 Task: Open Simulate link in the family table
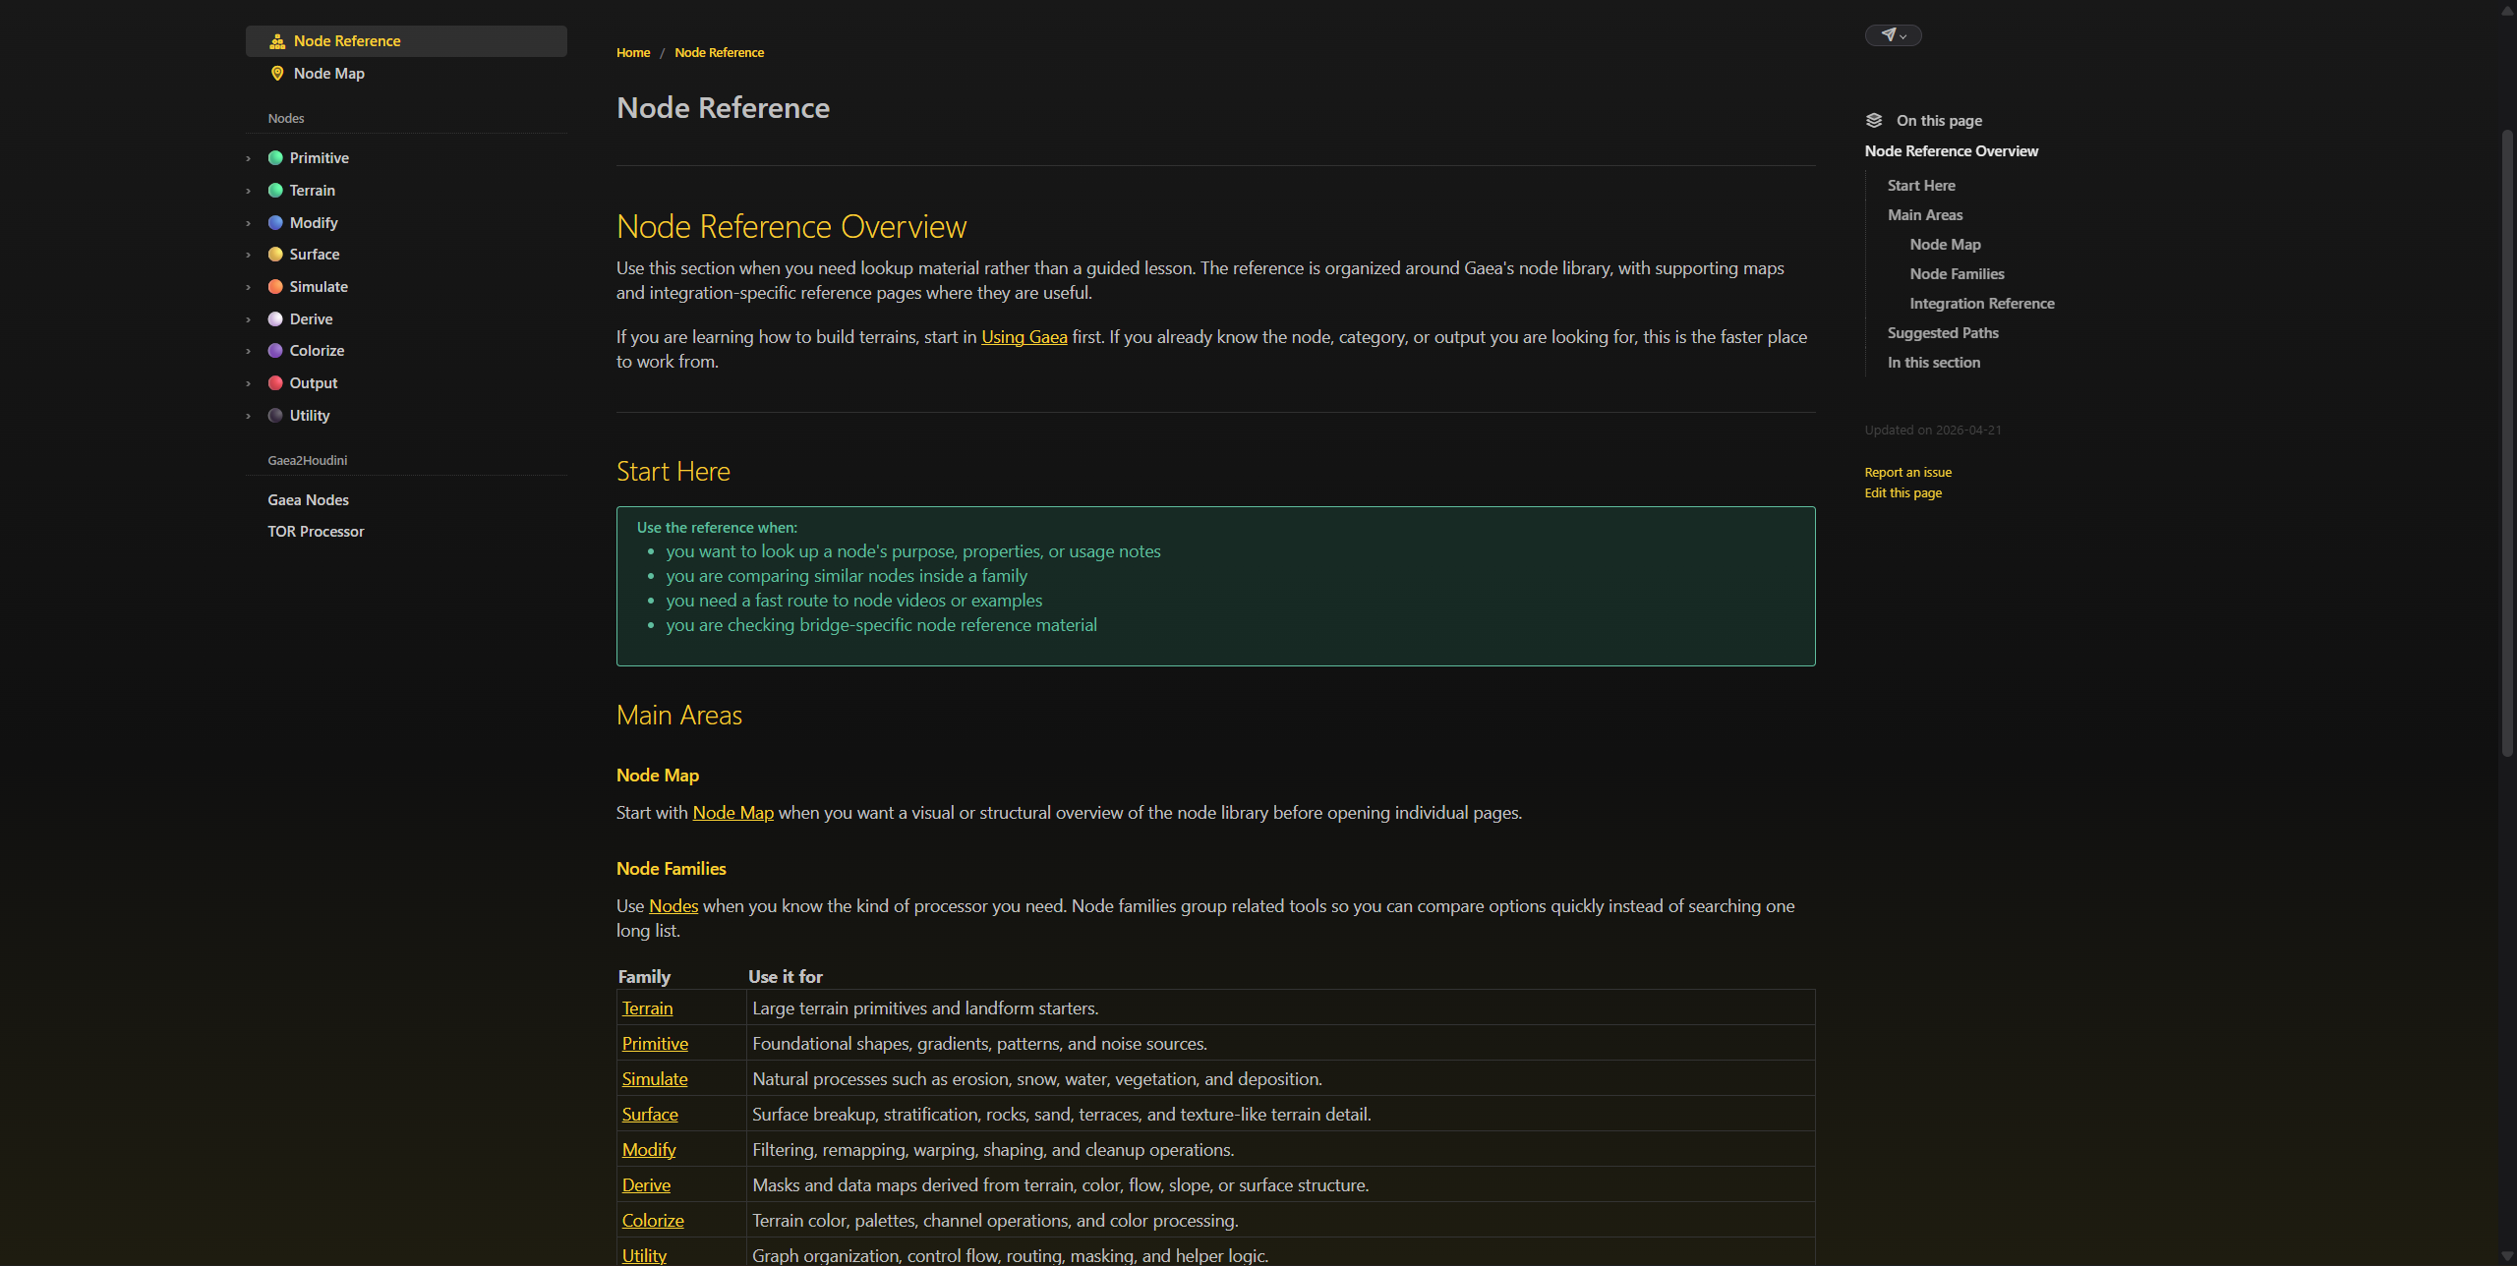655,1079
